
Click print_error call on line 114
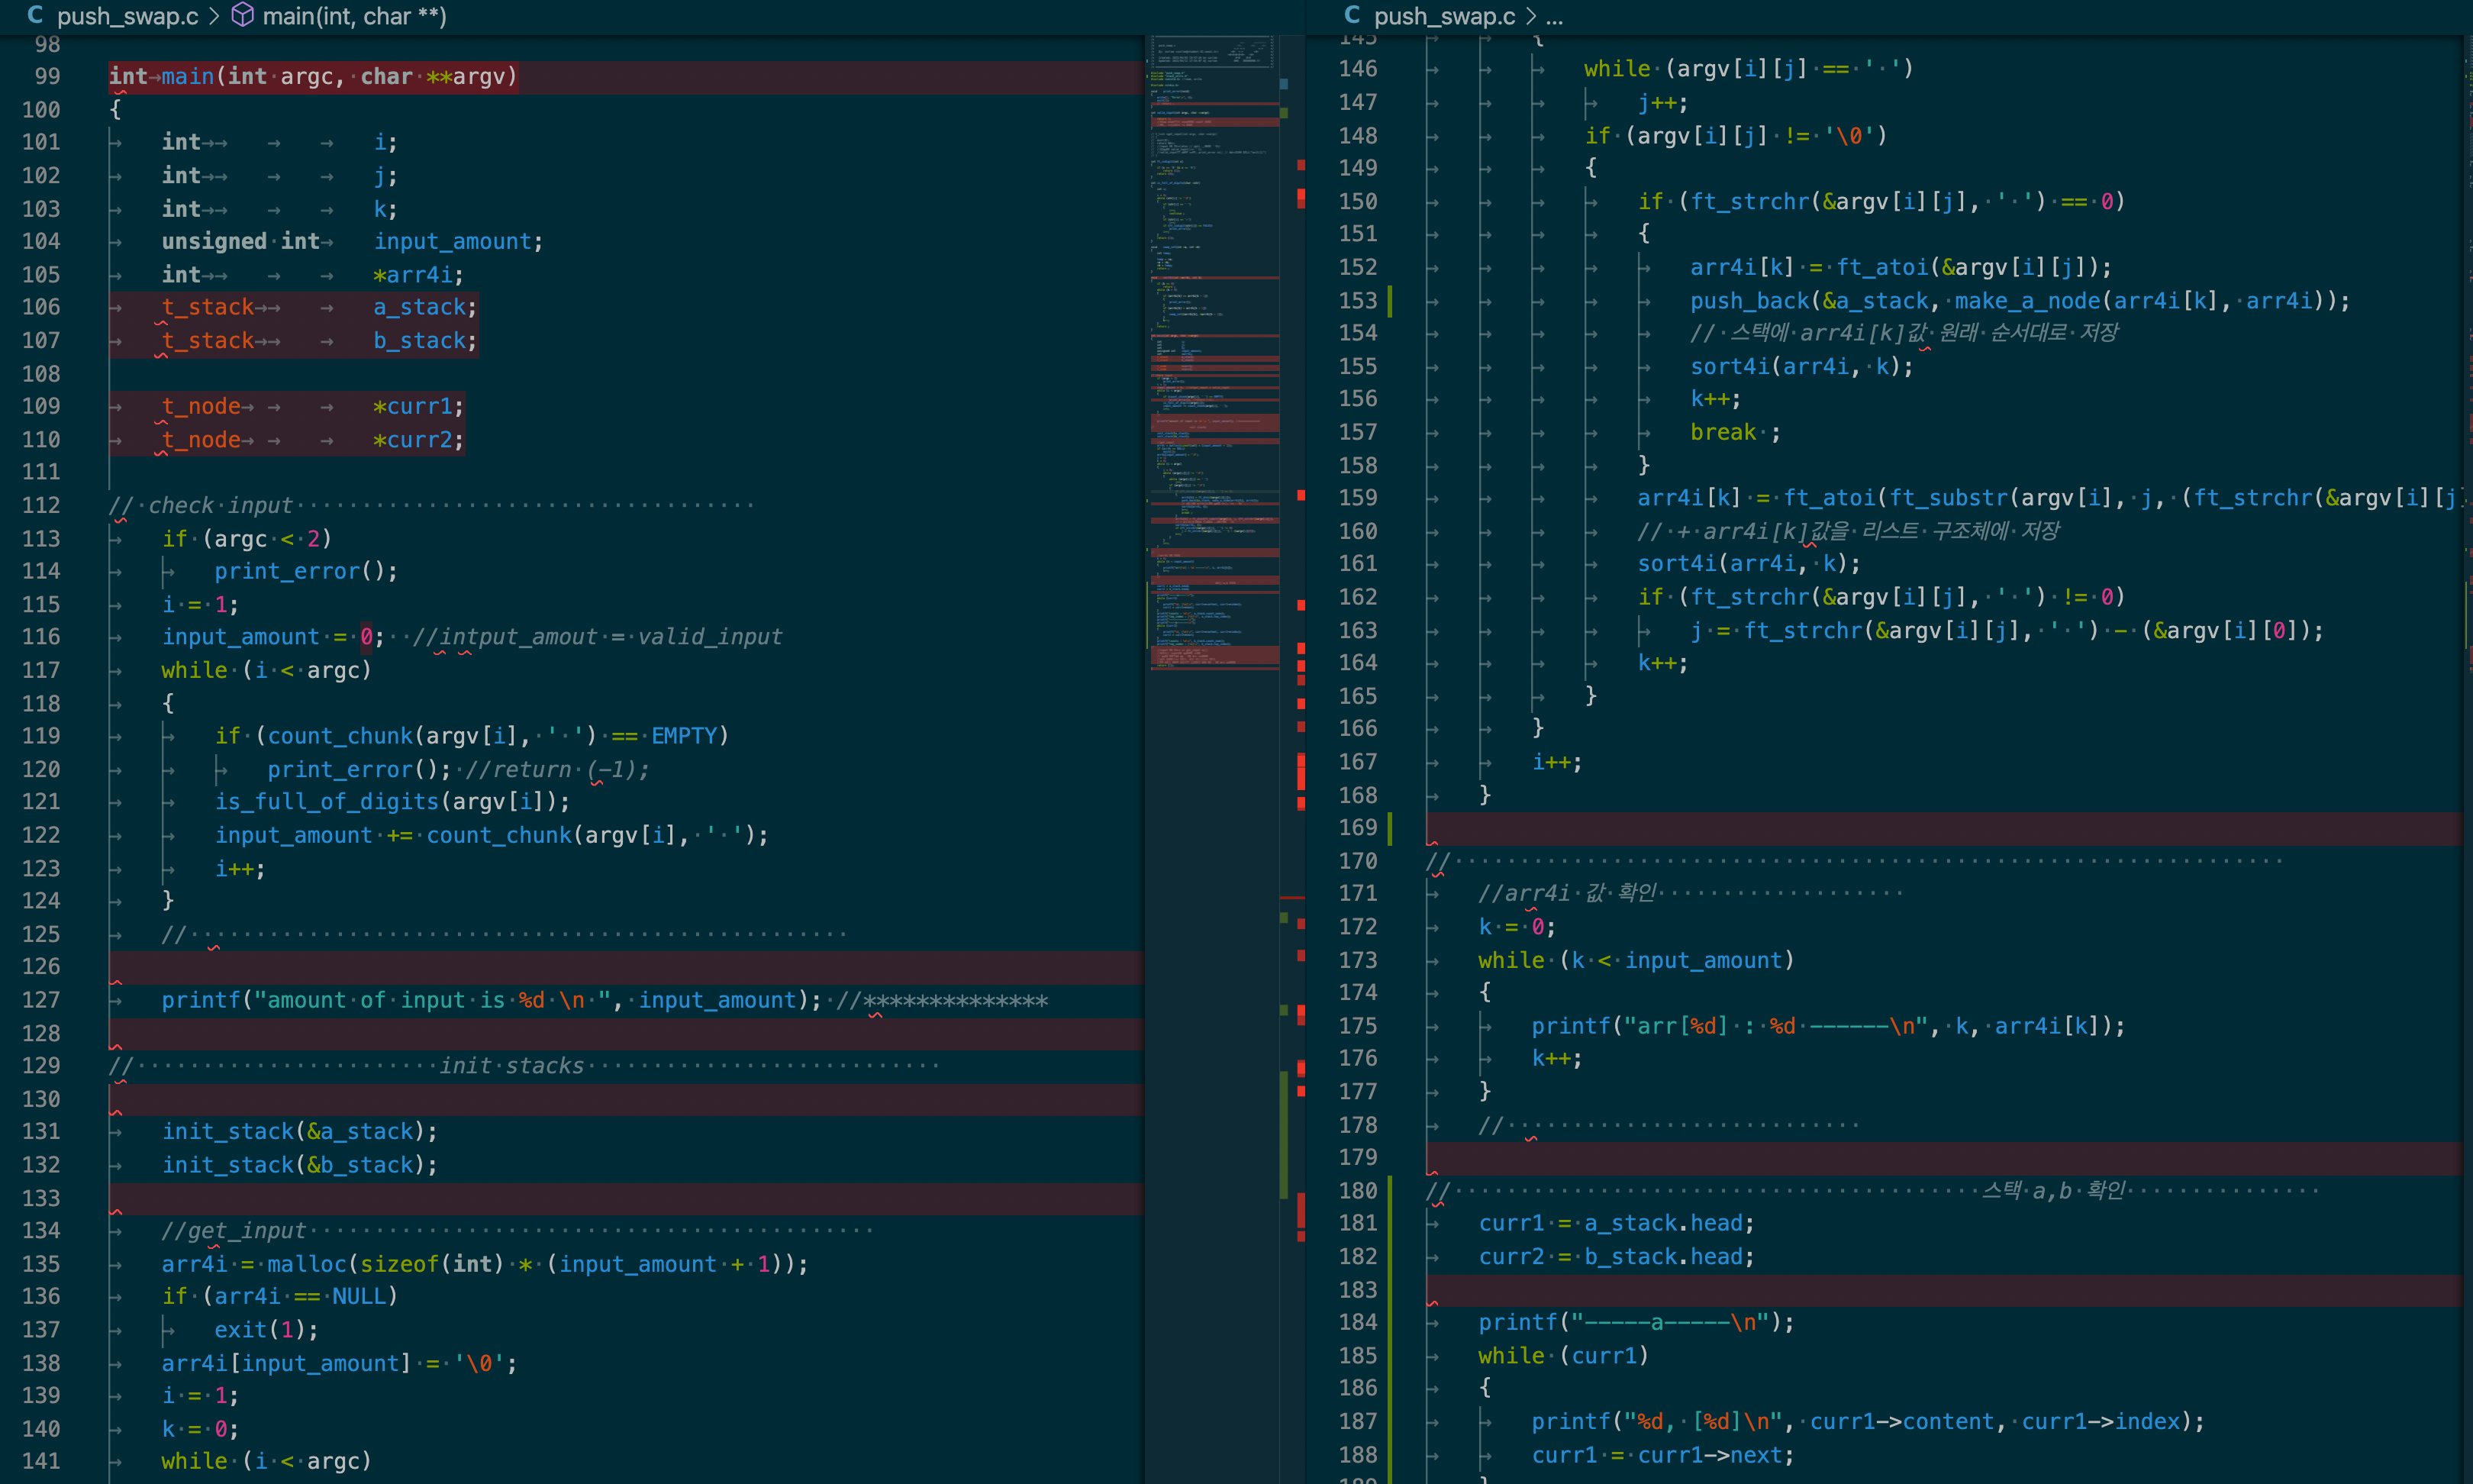click(286, 571)
